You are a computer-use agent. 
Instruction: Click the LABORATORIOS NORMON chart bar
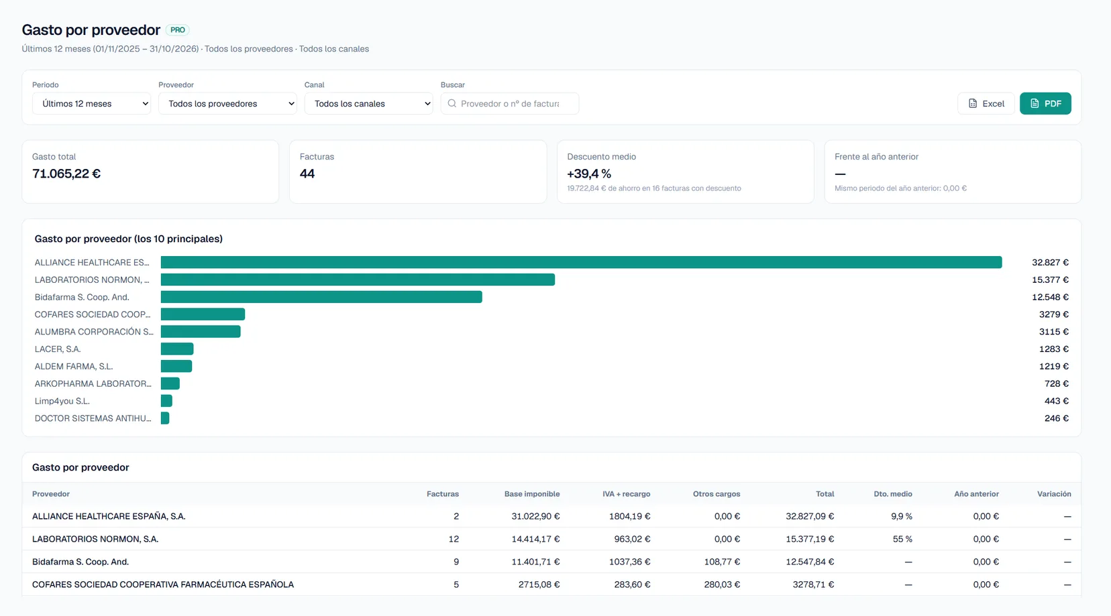[x=358, y=280]
